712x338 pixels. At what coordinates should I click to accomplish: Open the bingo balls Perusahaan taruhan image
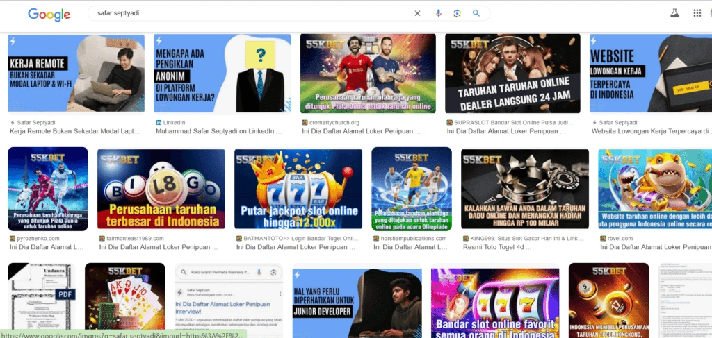pyautogui.click(x=161, y=189)
